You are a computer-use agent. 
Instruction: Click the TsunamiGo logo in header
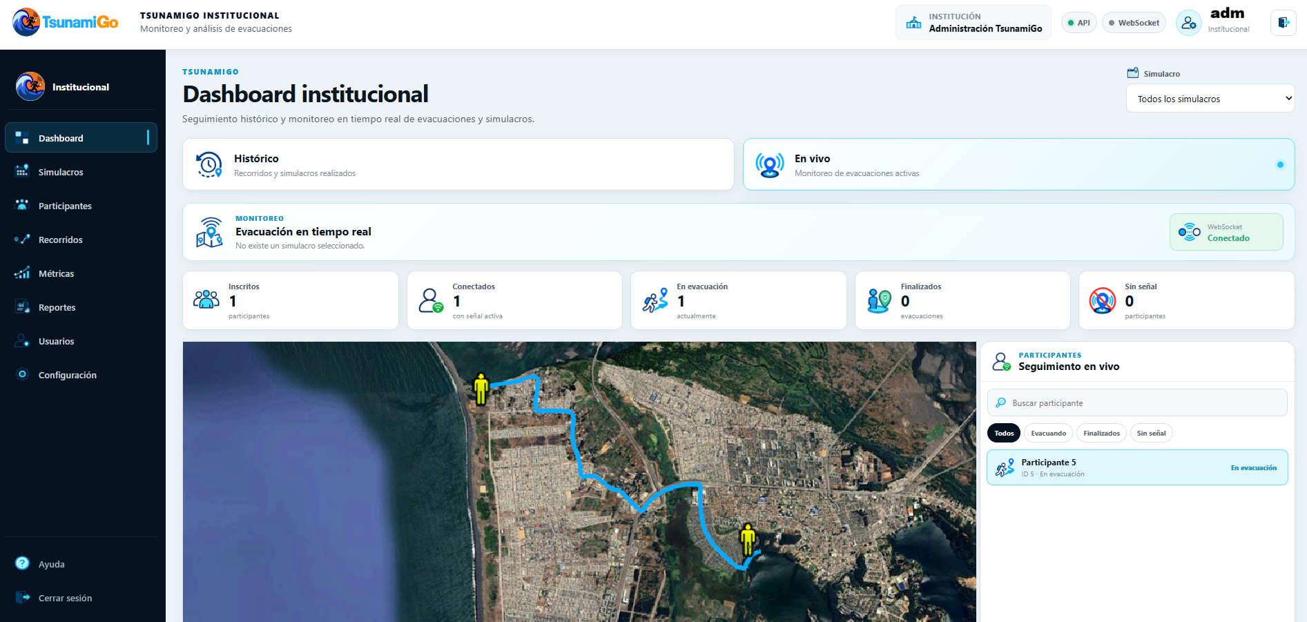[x=66, y=22]
